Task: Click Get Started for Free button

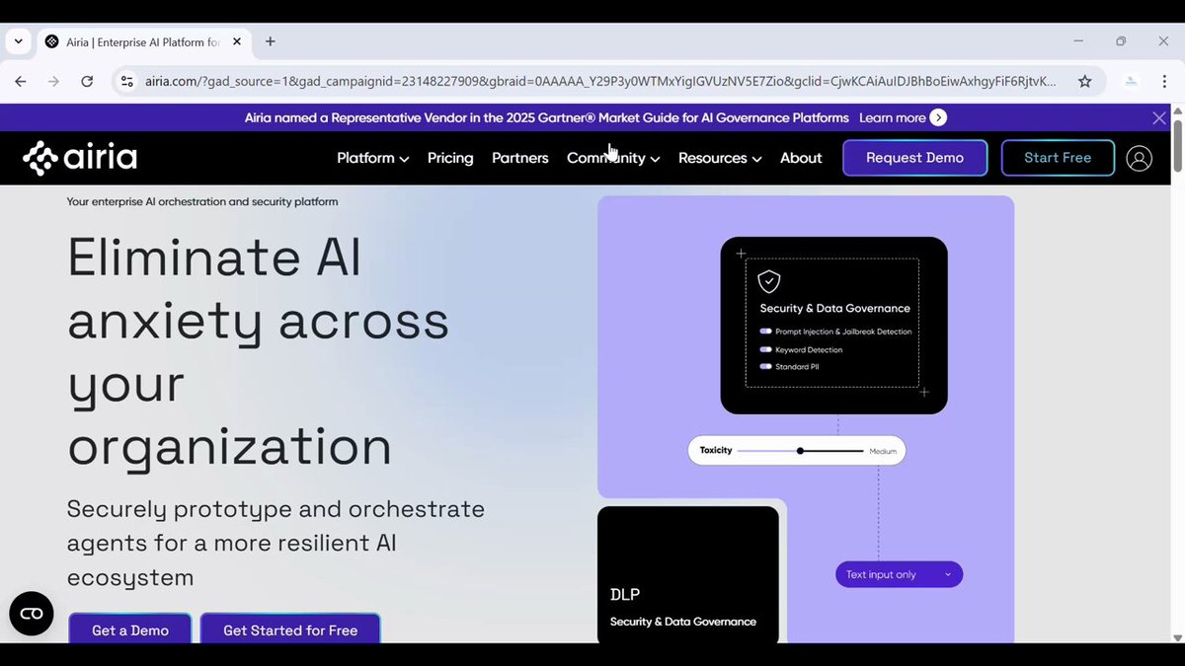Action: [290, 629]
